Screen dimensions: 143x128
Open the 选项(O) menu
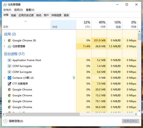point(19,10)
